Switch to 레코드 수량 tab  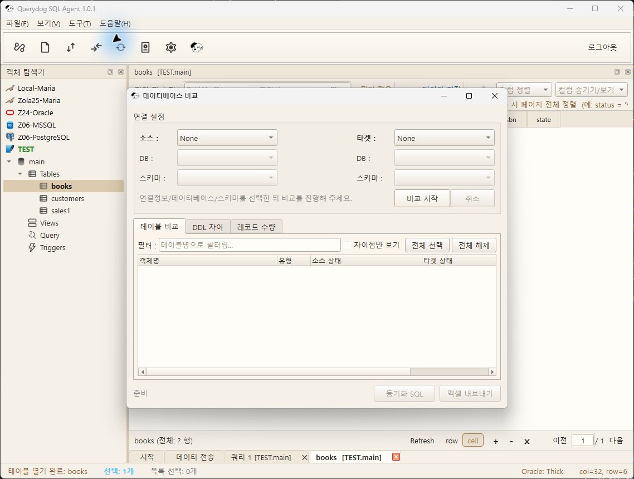point(256,227)
